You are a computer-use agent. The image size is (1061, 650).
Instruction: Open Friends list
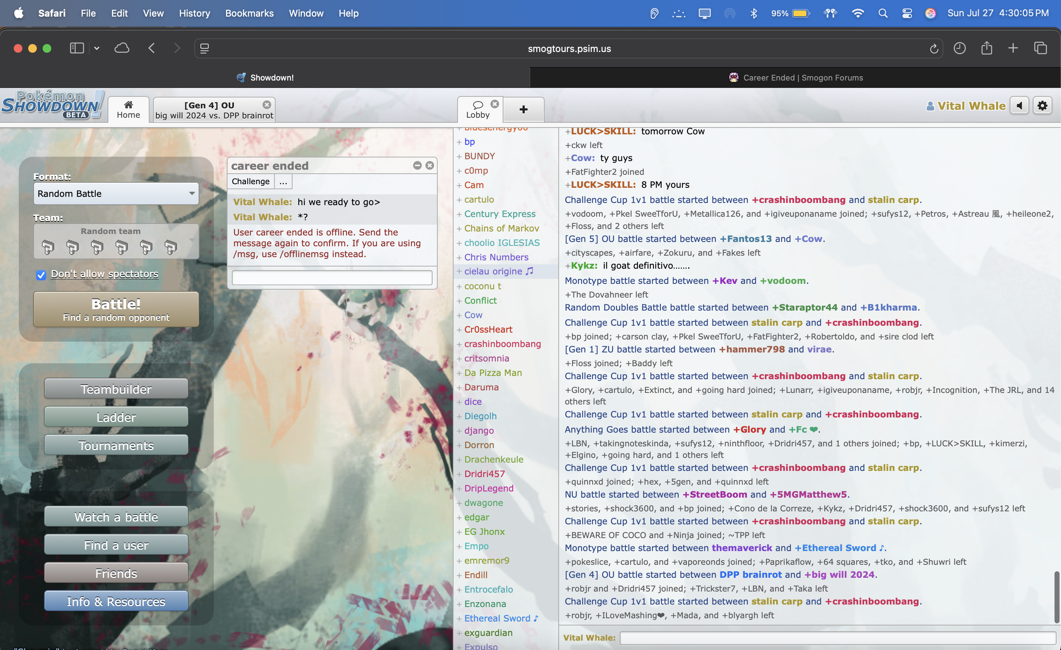pos(116,573)
